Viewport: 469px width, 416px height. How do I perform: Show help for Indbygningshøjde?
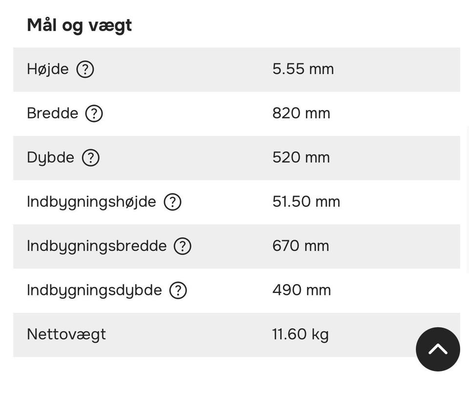tap(172, 202)
